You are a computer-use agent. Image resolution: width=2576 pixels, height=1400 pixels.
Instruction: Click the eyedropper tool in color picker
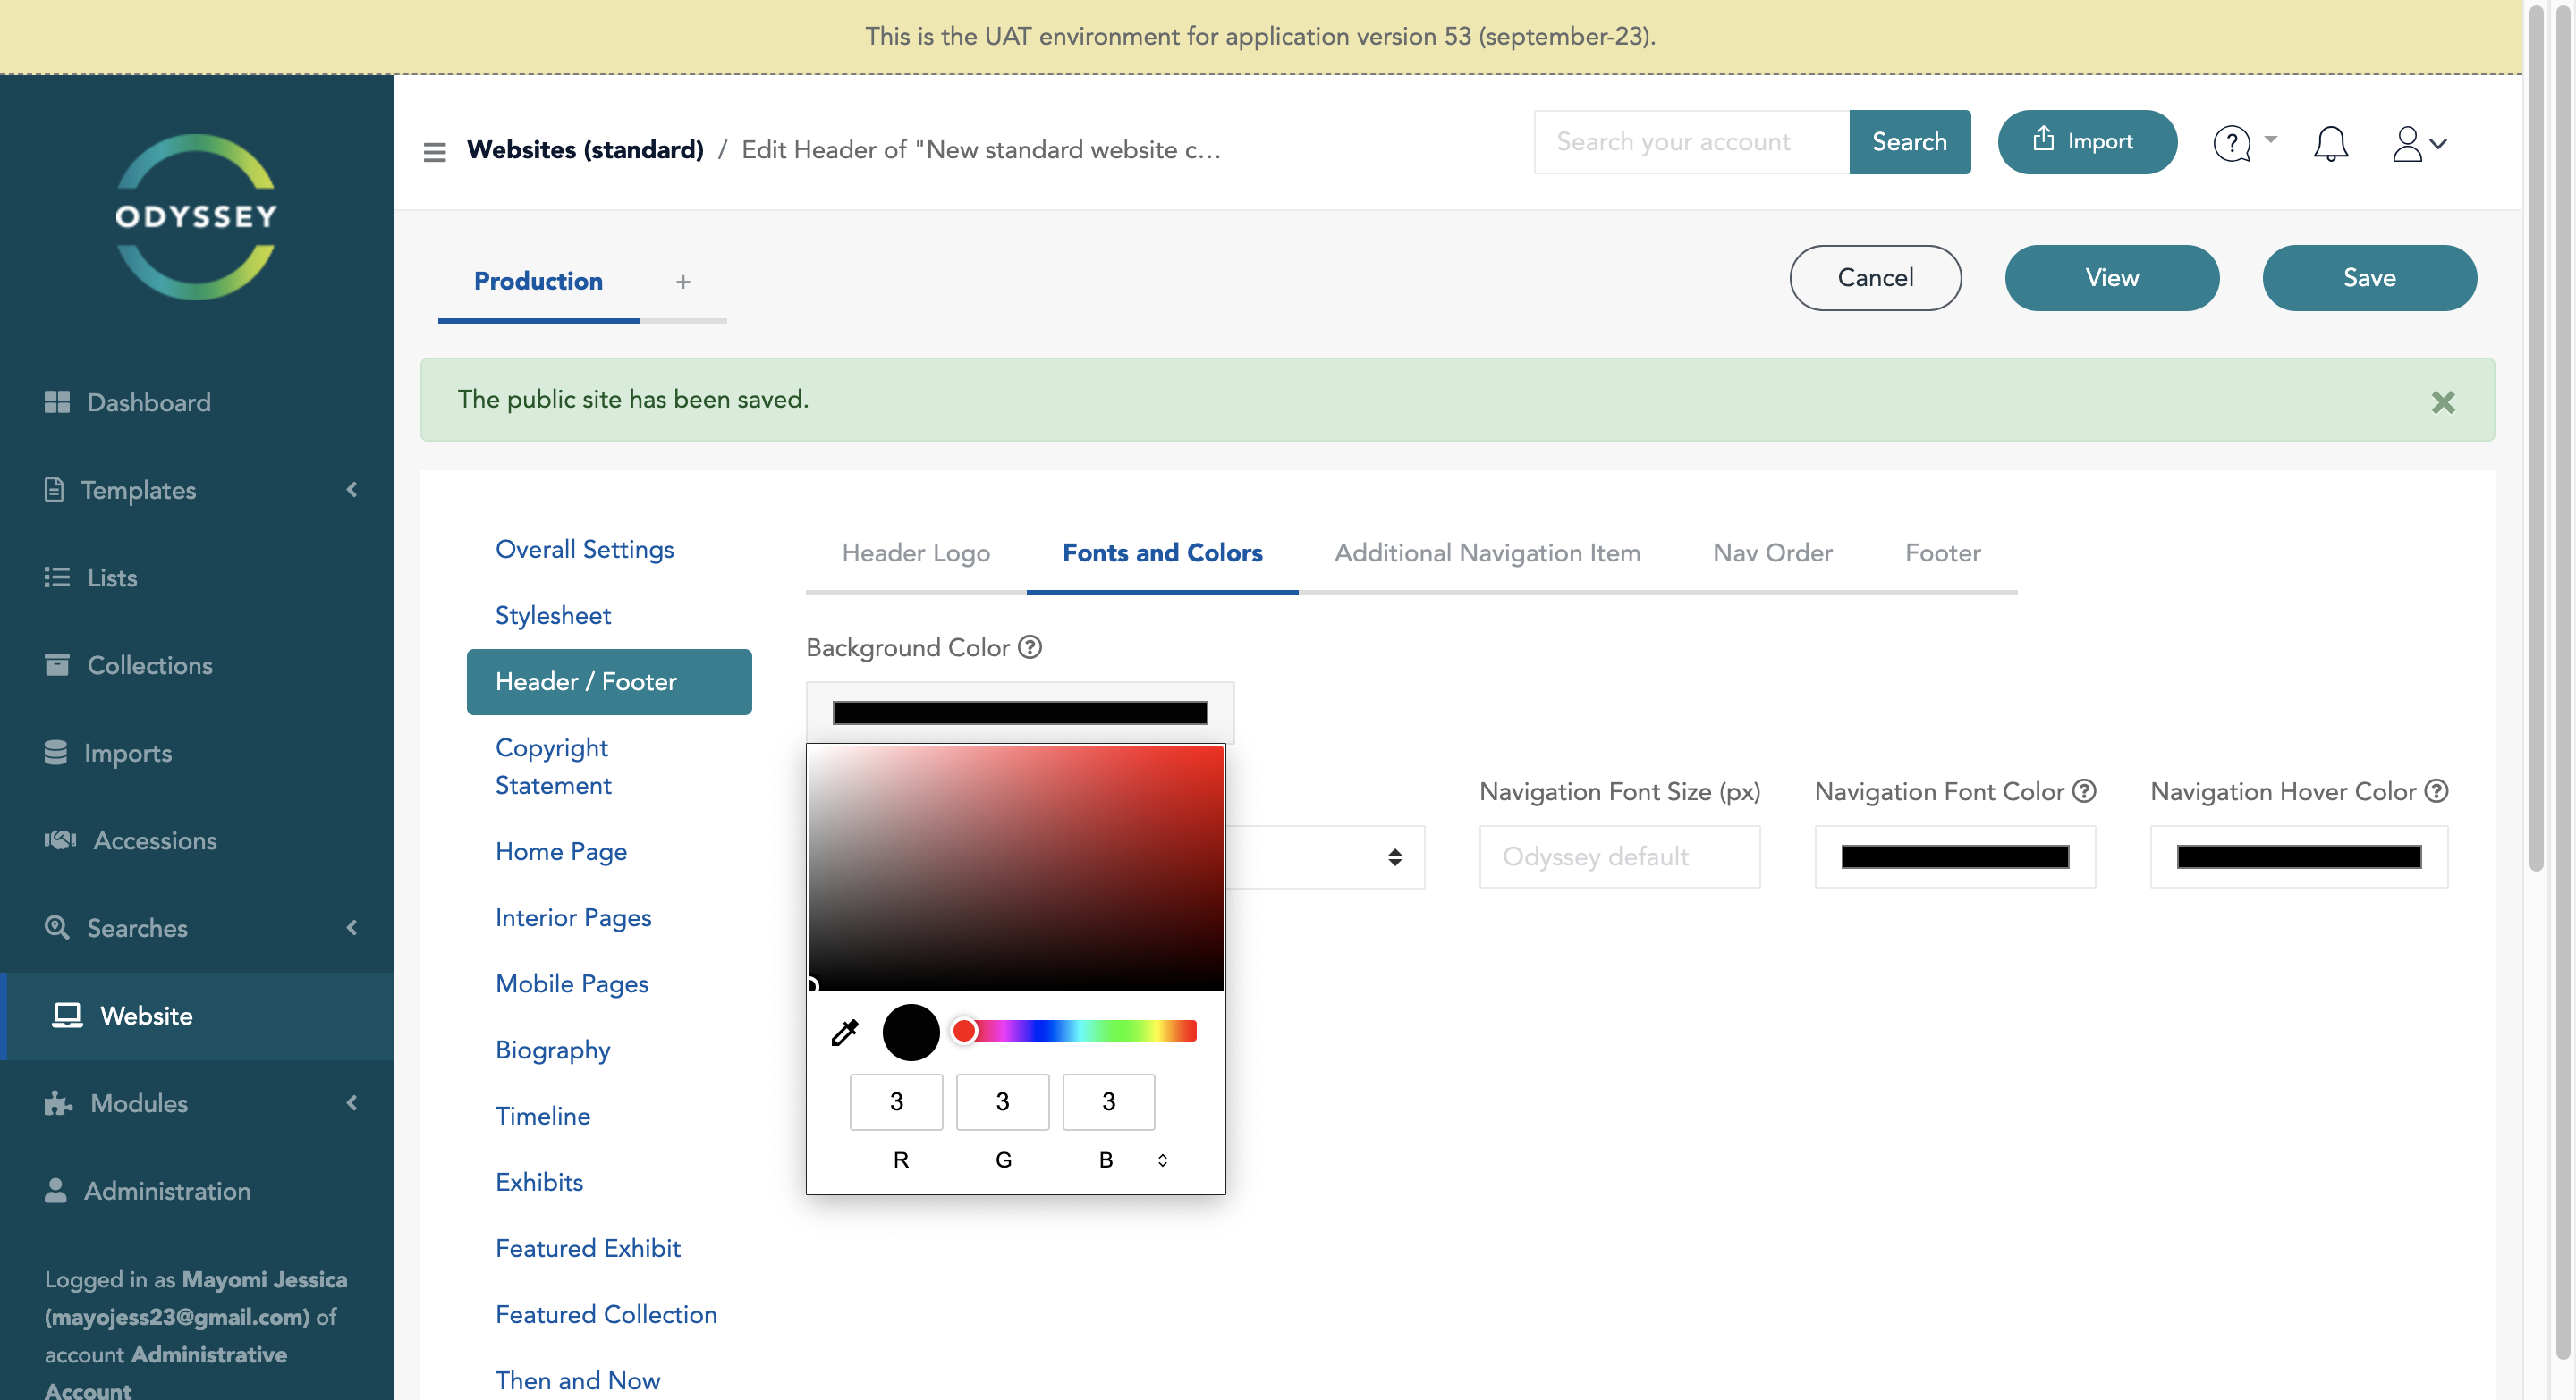[x=845, y=1033]
